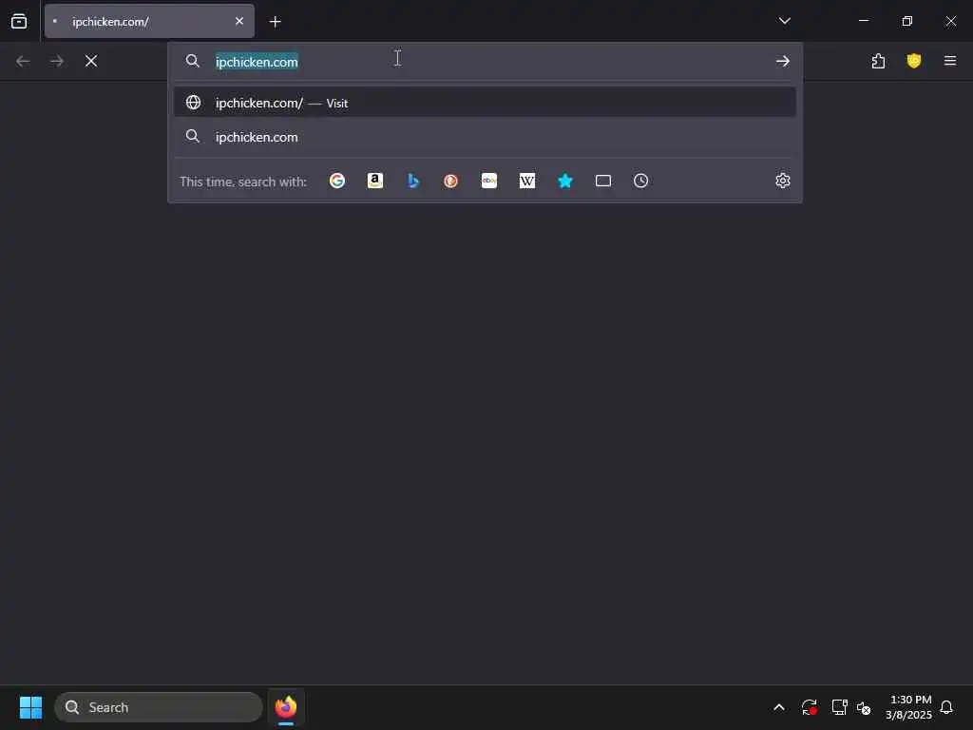Open the yellow shield extension icon

coord(913,61)
